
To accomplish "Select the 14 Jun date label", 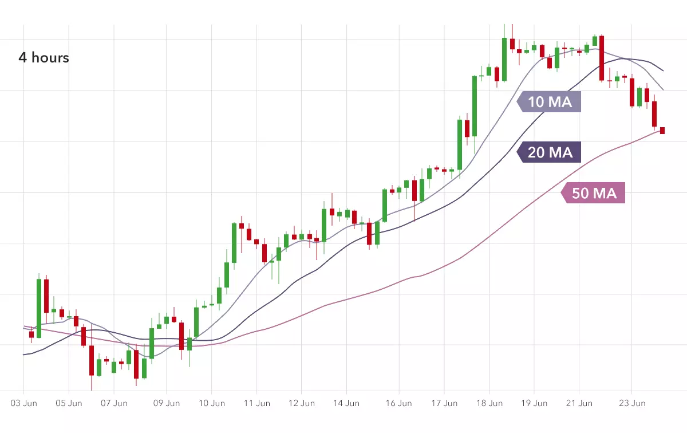I will (x=346, y=403).
